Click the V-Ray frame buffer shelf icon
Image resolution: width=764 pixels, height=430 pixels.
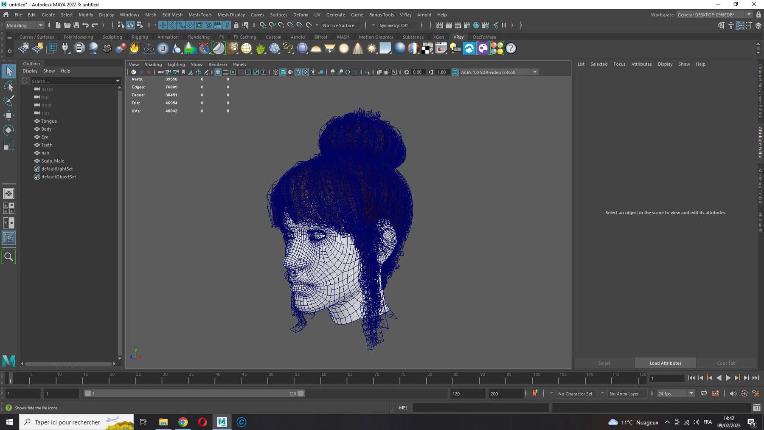pyautogui.click(x=441, y=48)
